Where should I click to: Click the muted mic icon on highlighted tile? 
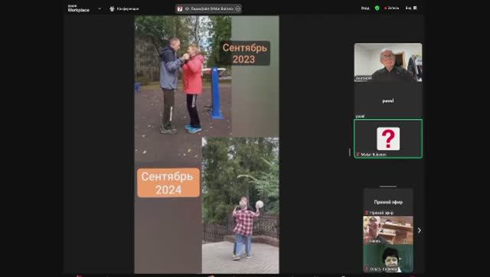pos(358,155)
